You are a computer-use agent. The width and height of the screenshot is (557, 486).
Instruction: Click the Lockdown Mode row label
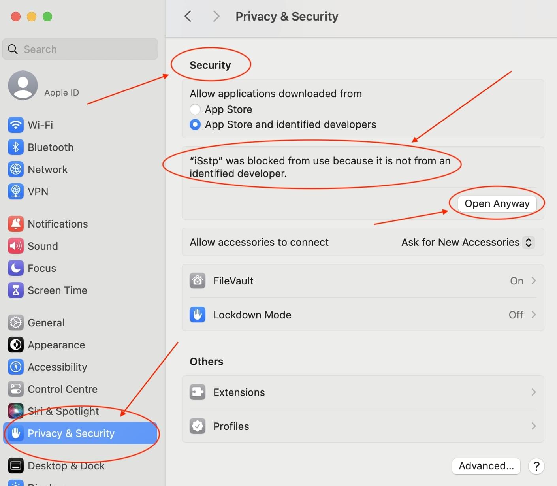pyautogui.click(x=252, y=315)
